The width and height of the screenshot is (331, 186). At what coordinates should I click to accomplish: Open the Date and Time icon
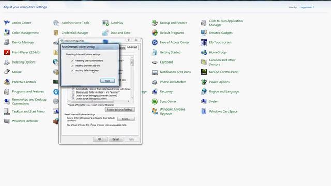106,33
